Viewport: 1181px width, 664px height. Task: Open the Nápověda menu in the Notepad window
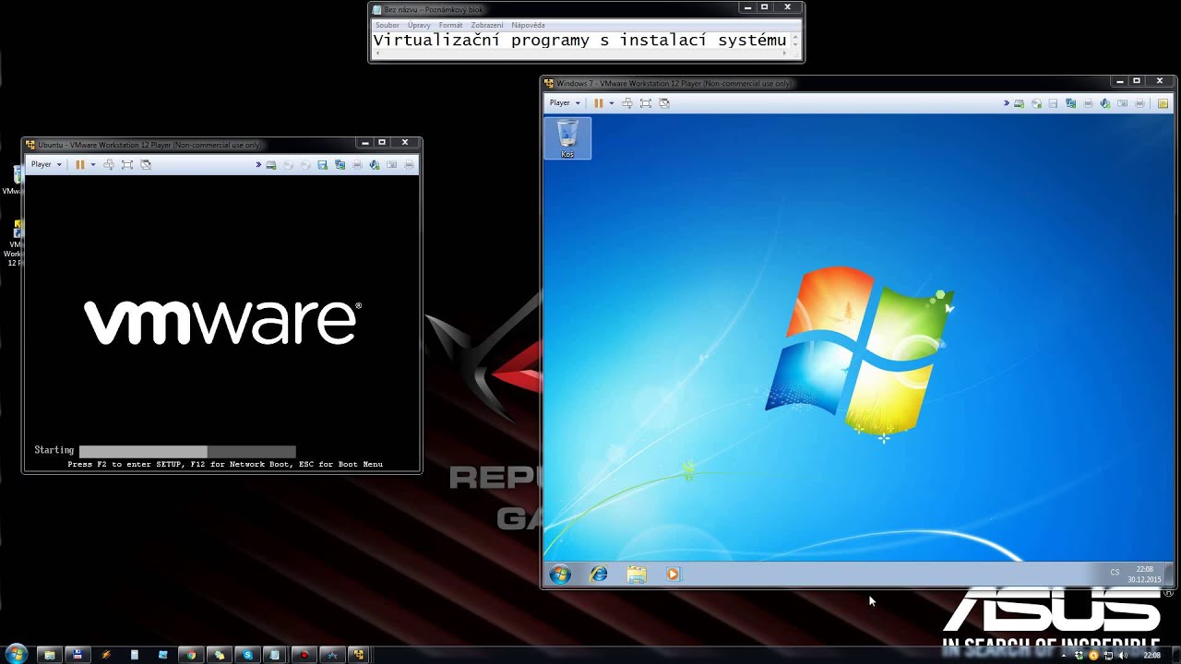(529, 25)
